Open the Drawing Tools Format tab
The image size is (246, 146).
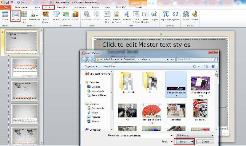138,7
